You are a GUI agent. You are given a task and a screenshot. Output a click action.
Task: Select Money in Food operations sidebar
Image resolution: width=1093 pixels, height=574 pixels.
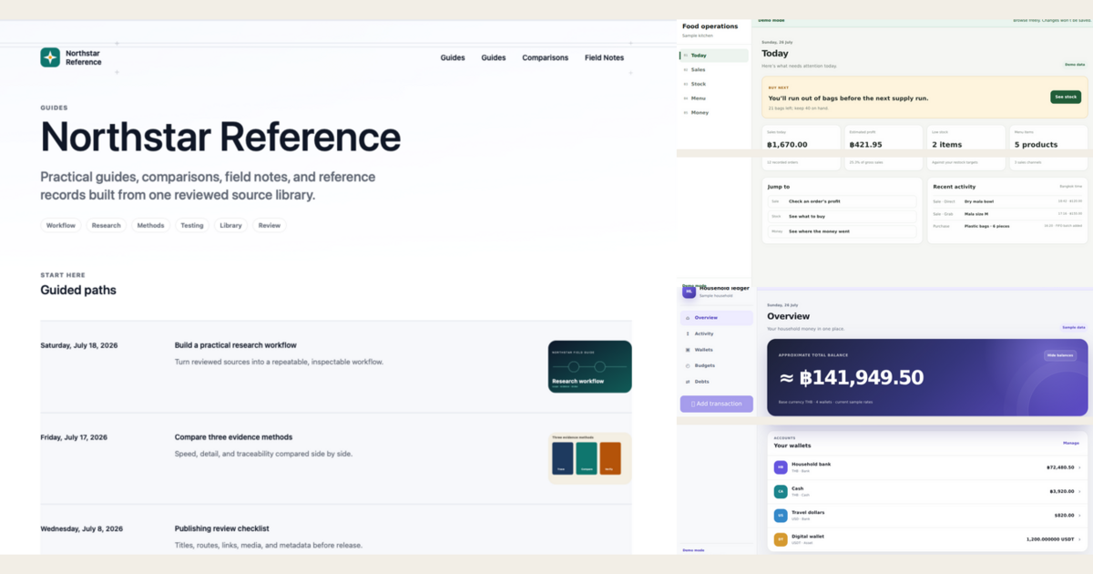tap(714, 113)
